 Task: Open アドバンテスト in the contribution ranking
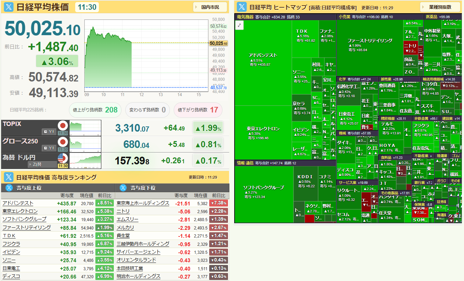[18, 203]
